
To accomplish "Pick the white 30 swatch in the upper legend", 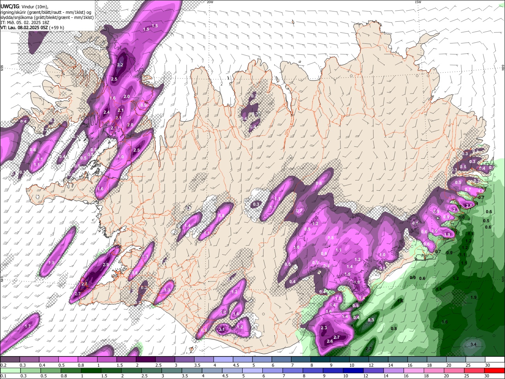I will [x=495, y=360].
